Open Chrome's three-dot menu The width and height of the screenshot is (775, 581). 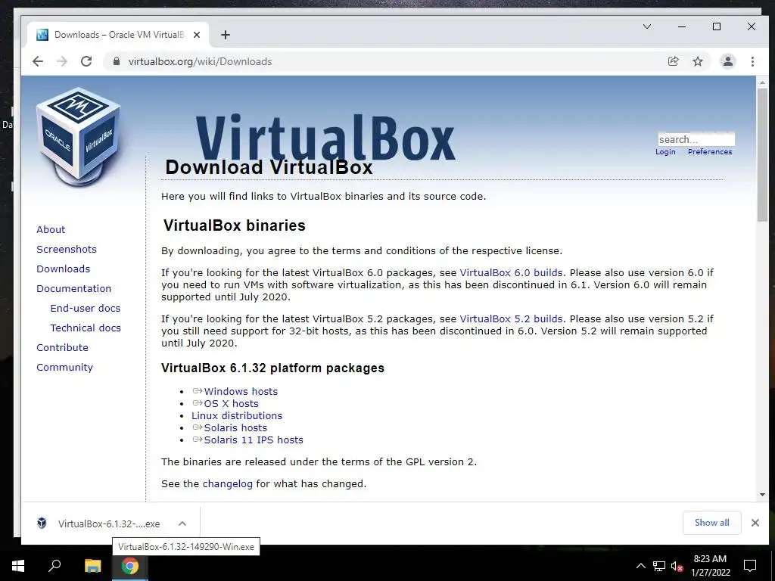pyautogui.click(x=752, y=61)
